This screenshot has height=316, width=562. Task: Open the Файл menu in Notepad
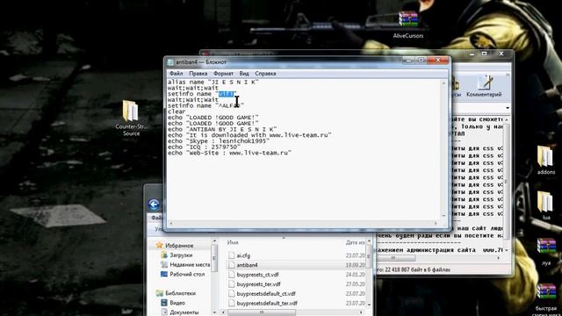tap(176, 74)
